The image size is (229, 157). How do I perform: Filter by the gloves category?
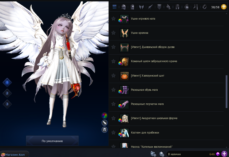tap(186, 7)
